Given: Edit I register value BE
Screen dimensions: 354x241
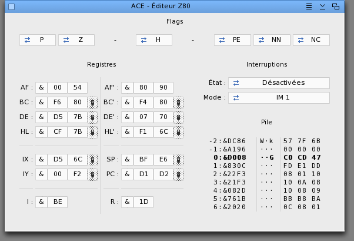Looking at the screenshot, I should (58, 202).
